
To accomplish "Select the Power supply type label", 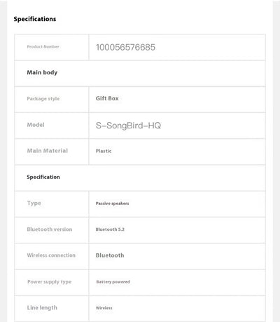I will [x=50, y=282].
